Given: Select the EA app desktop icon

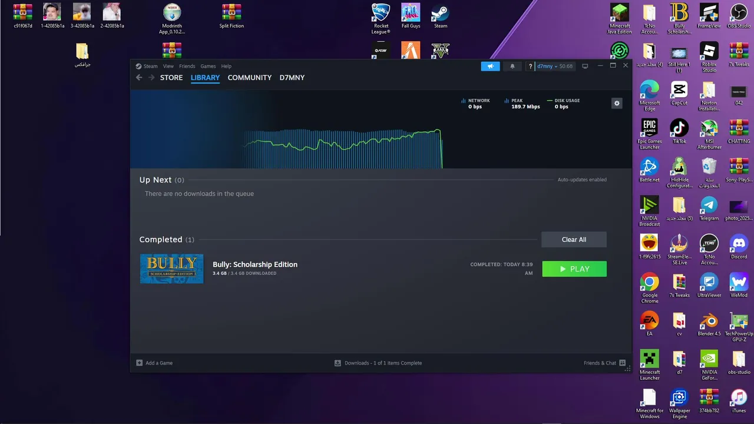Looking at the screenshot, I should pos(649,324).
